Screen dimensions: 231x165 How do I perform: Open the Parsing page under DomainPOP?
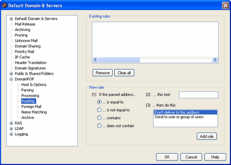pos(28,90)
